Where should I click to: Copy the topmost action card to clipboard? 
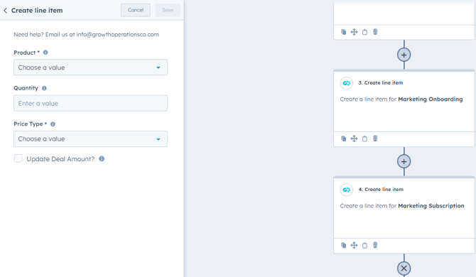(x=364, y=32)
